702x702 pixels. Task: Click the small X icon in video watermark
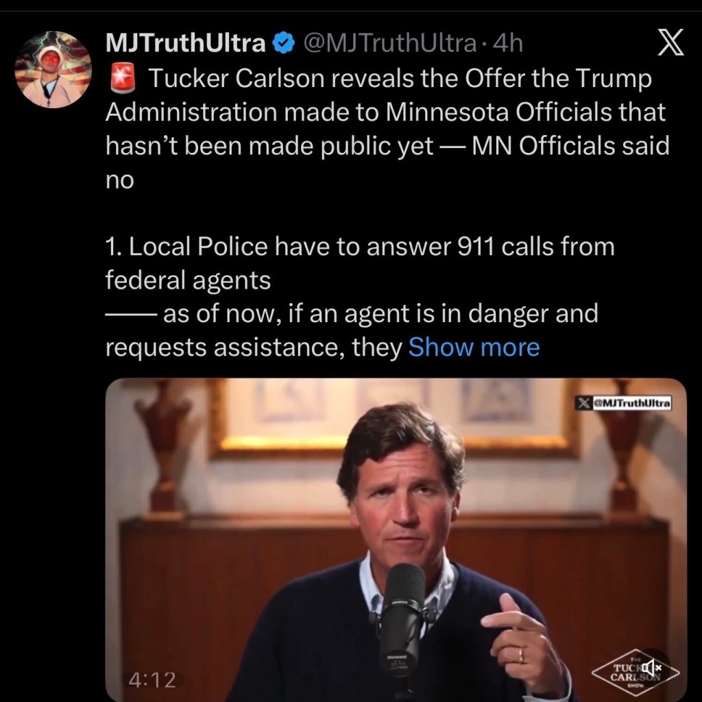coord(583,403)
